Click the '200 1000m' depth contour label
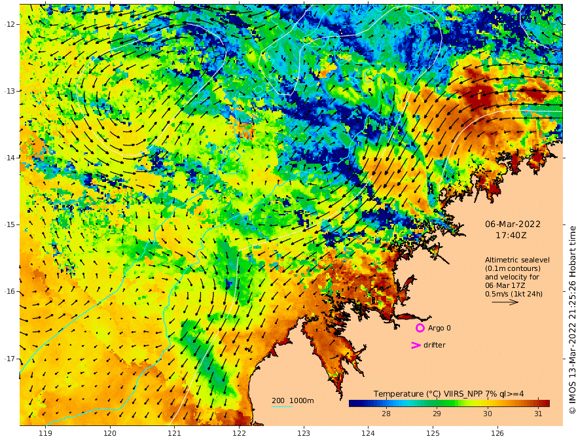 293,400
